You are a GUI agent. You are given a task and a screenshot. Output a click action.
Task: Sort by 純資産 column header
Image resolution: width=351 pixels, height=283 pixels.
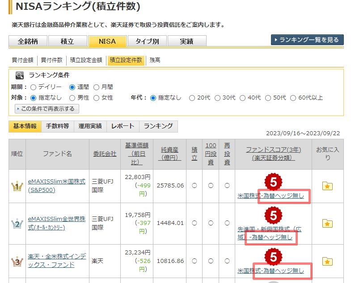pyautogui.click(x=169, y=154)
